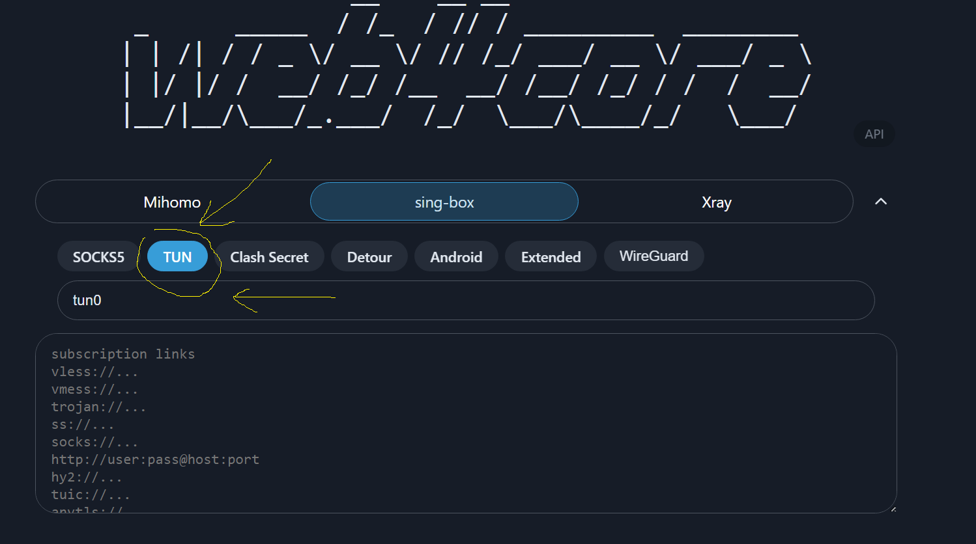Enable the SOCKS5 option chip
The image size is (976, 544).
click(x=98, y=257)
